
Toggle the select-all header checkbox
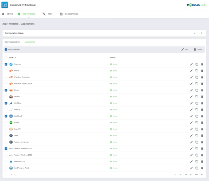pyautogui.click(x=6, y=58)
